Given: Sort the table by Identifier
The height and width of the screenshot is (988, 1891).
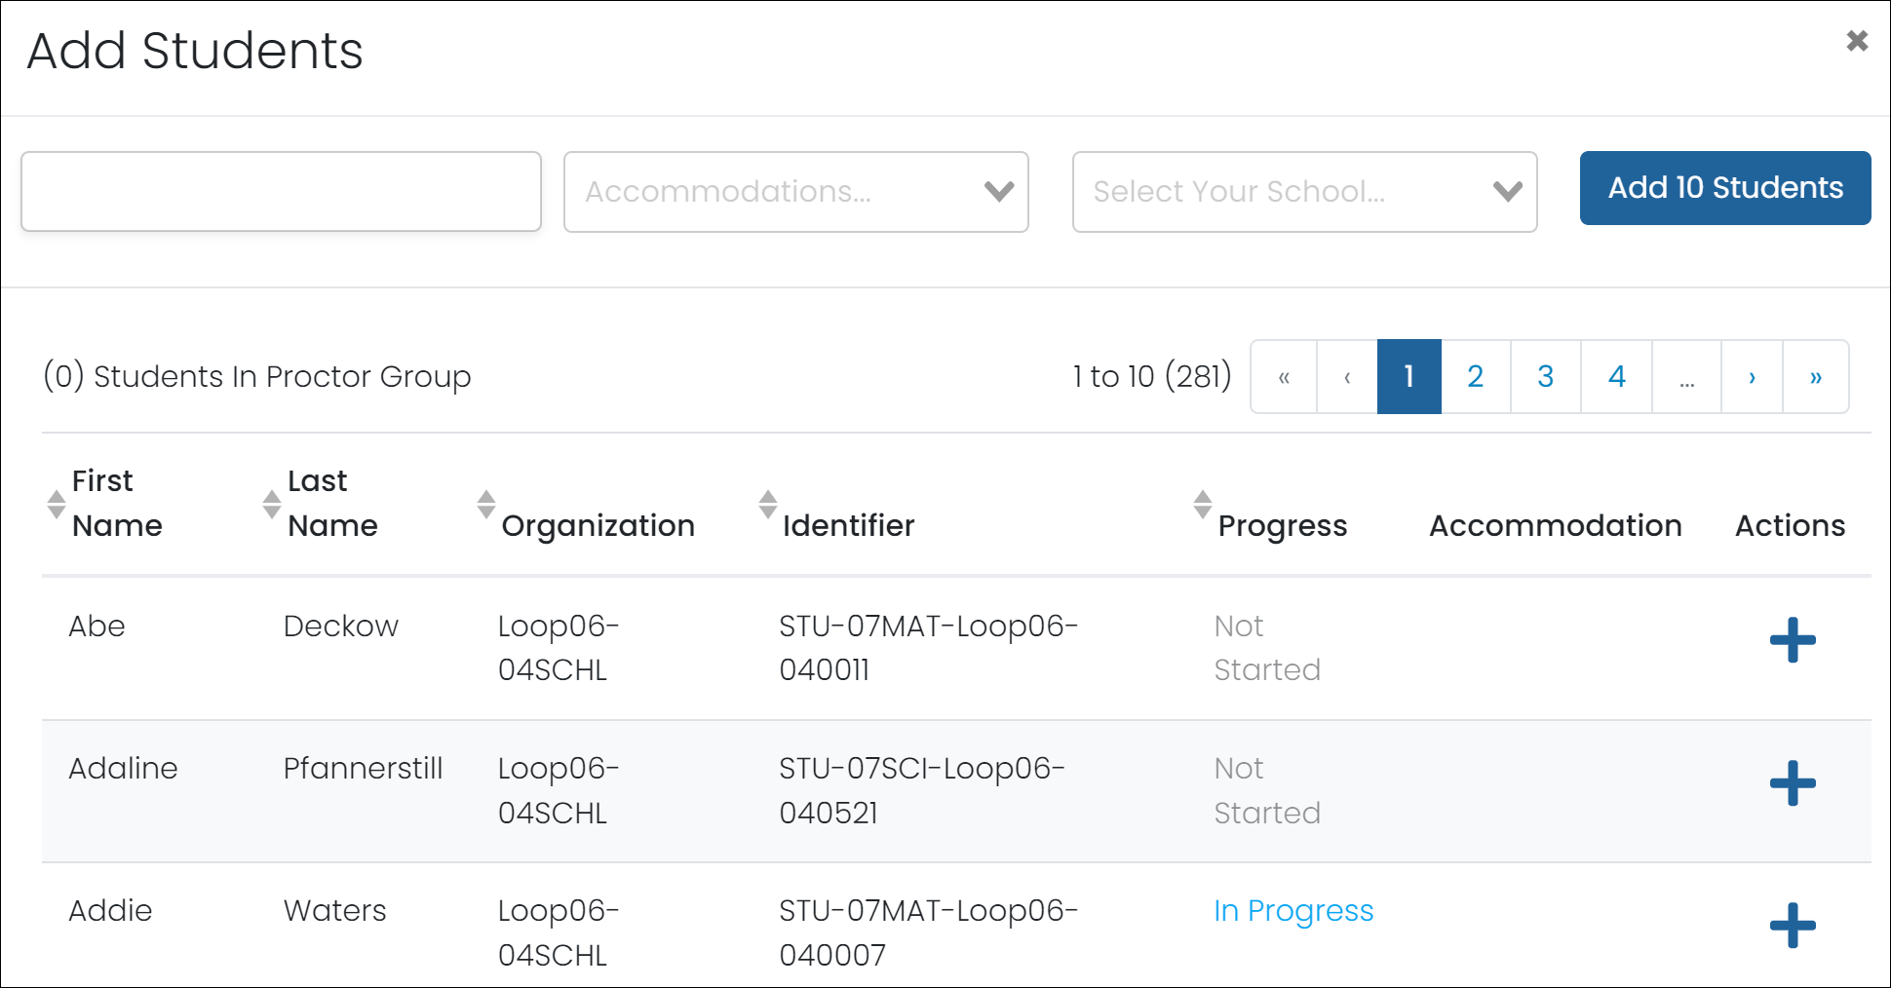Looking at the screenshot, I should pyautogui.click(x=769, y=503).
